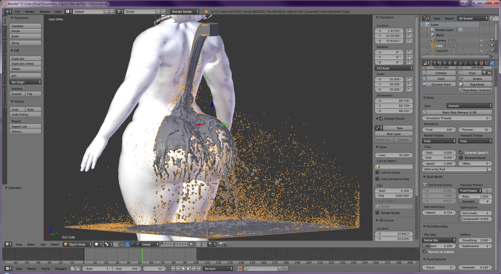Toggle Cube visibility eye in outliner

(481, 45)
